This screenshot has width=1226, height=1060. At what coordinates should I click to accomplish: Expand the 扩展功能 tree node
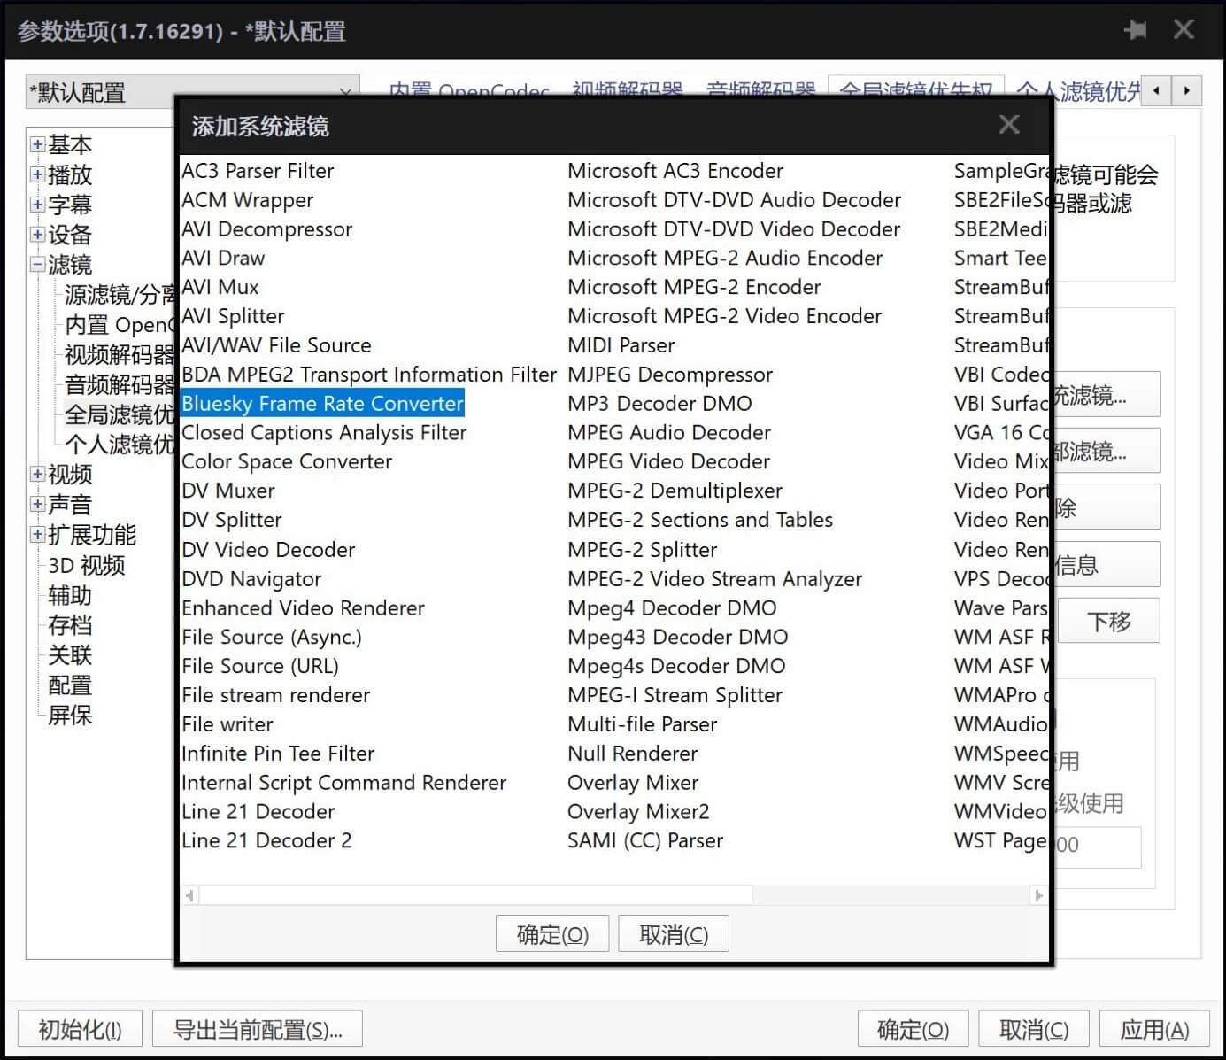pos(37,534)
